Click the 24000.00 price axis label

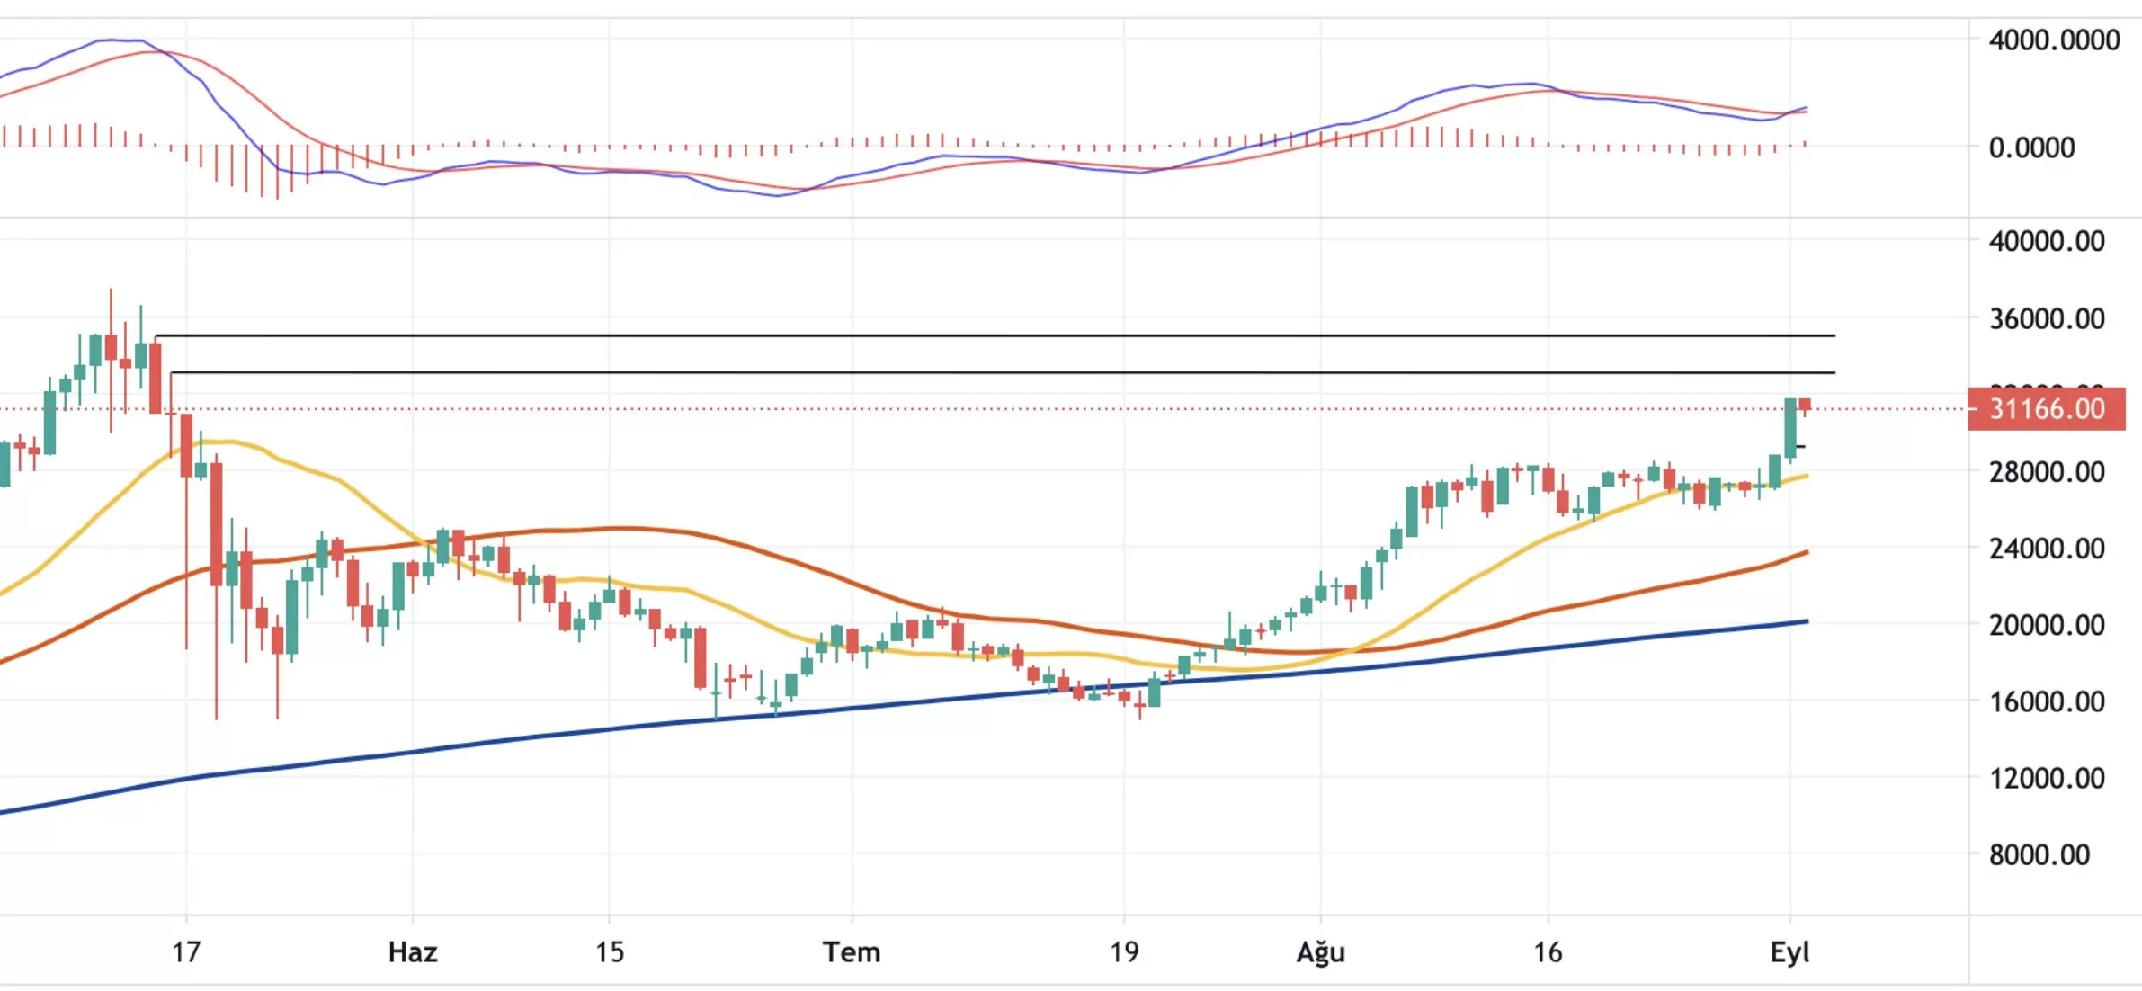pos(2047,548)
